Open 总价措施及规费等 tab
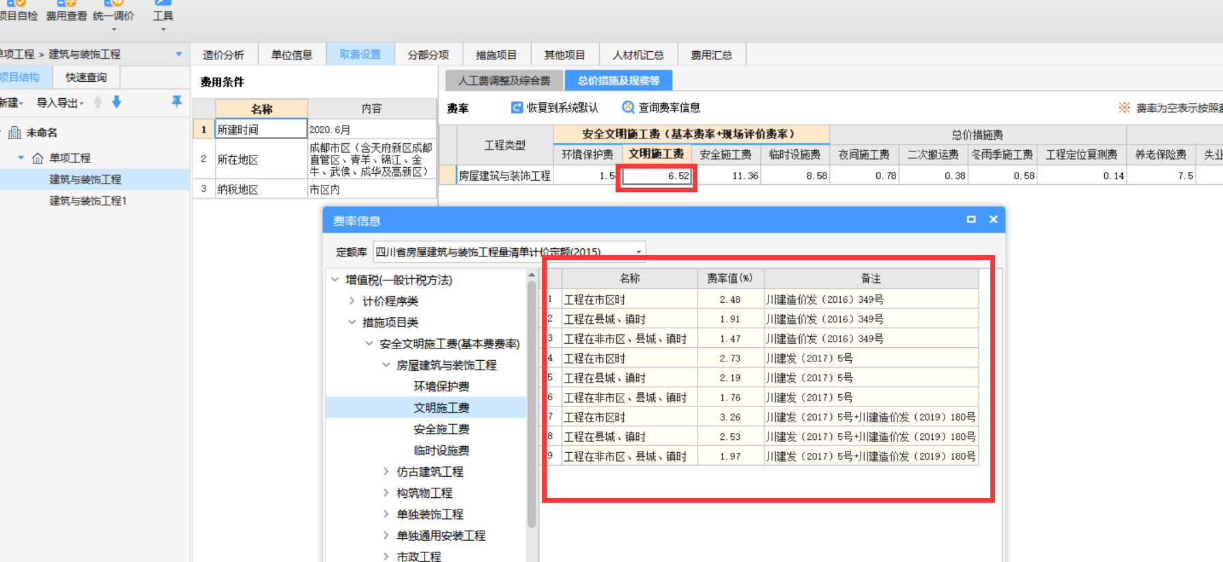This screenshot has width=1223, height=562. point(618,80)
